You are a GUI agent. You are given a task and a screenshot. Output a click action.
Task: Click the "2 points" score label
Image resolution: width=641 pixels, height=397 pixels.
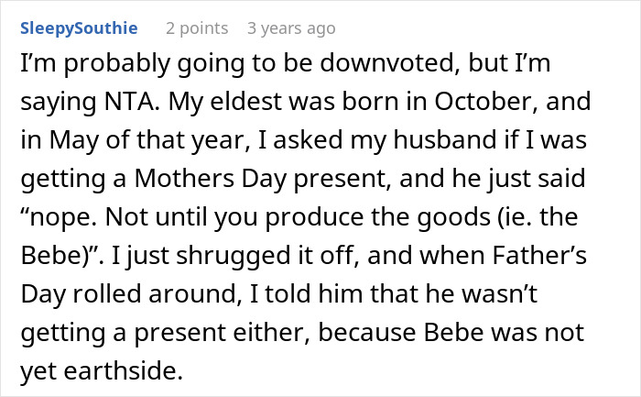coord(198,28)
